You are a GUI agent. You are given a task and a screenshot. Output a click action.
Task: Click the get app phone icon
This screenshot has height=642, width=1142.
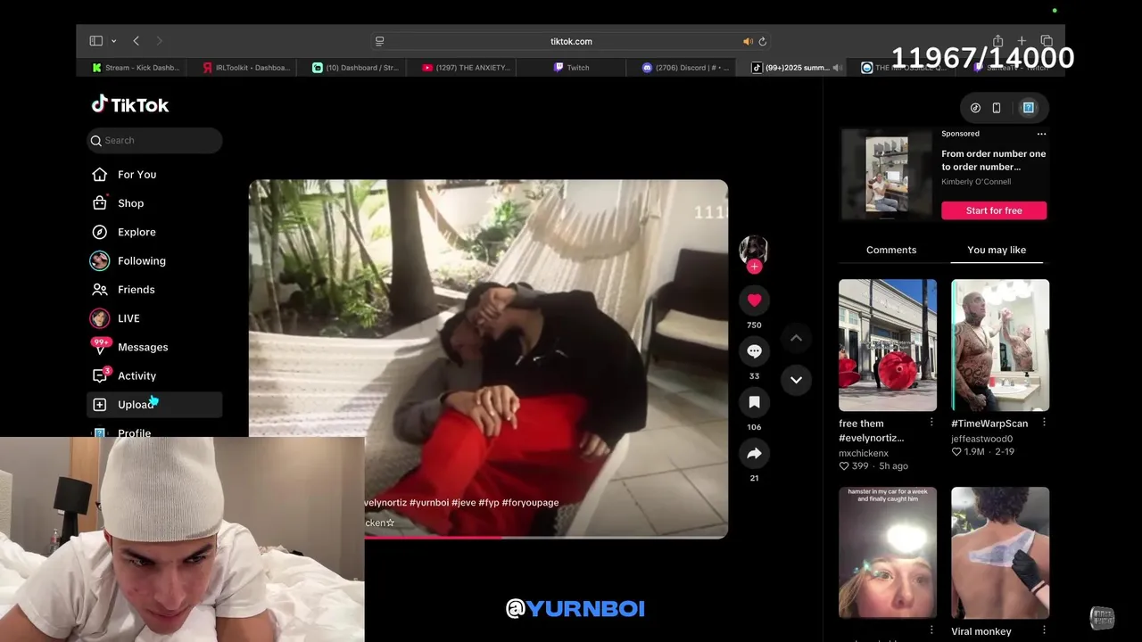pos(997,108)
